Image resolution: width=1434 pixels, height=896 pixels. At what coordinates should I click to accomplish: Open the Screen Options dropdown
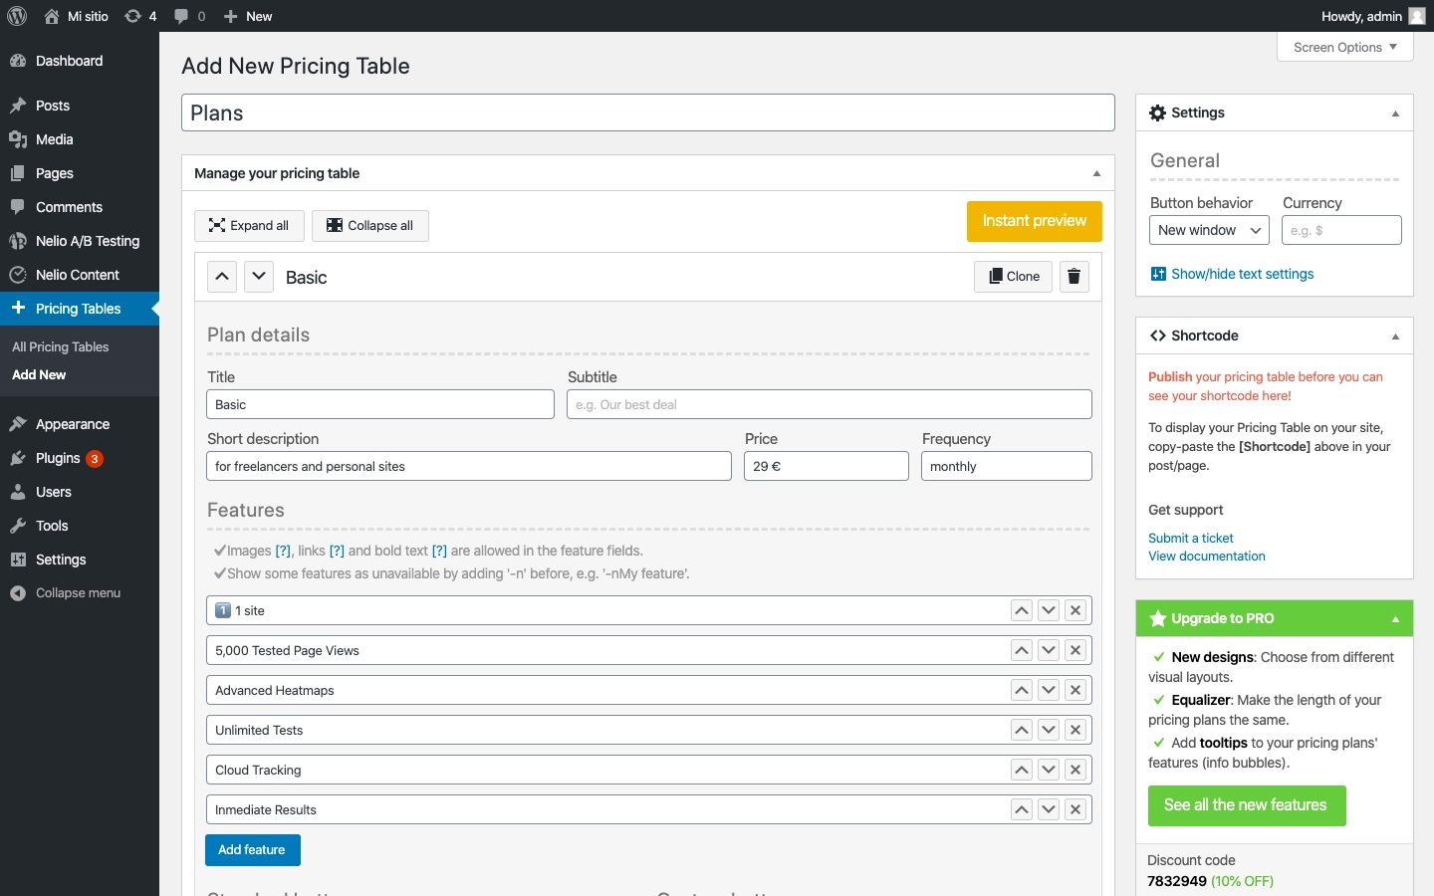[x=1343, y=47]
